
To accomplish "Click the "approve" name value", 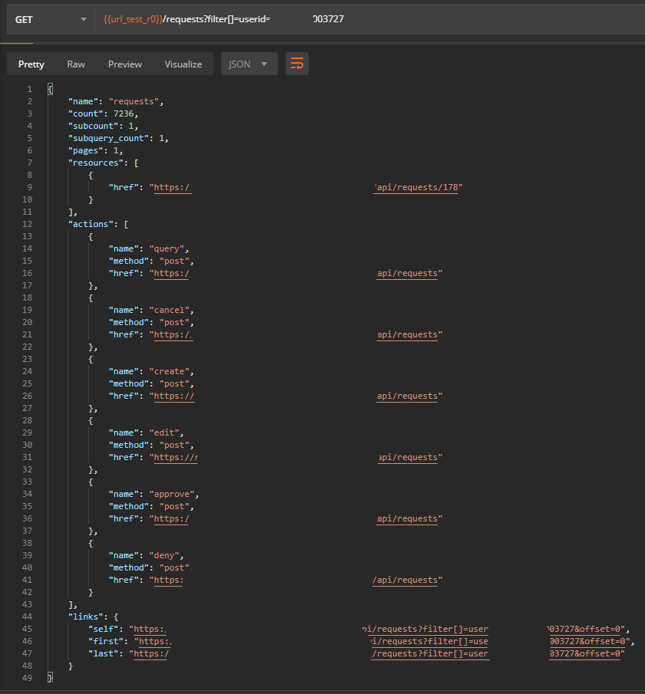I will [x=171, y=494].
